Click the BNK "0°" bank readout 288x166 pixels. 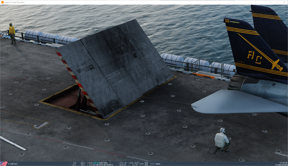click(x=126, y=165)
